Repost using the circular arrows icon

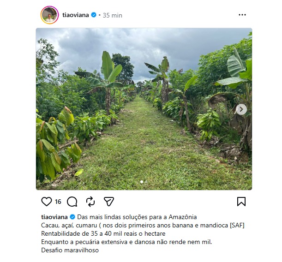pos(90,202)
